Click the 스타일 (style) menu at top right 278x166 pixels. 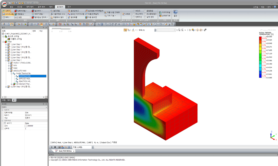[x=256, y=7]
